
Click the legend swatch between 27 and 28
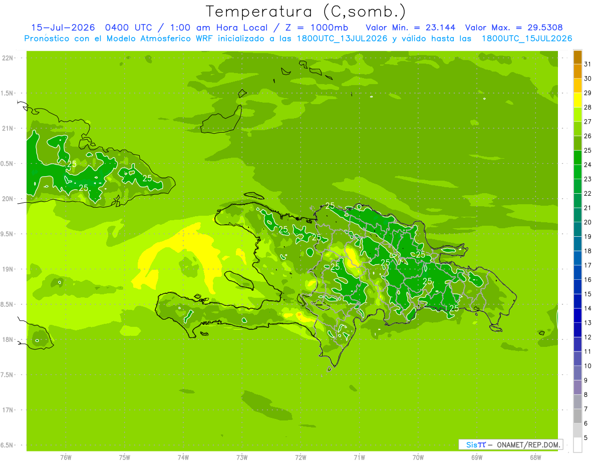[x=577, y=115]
